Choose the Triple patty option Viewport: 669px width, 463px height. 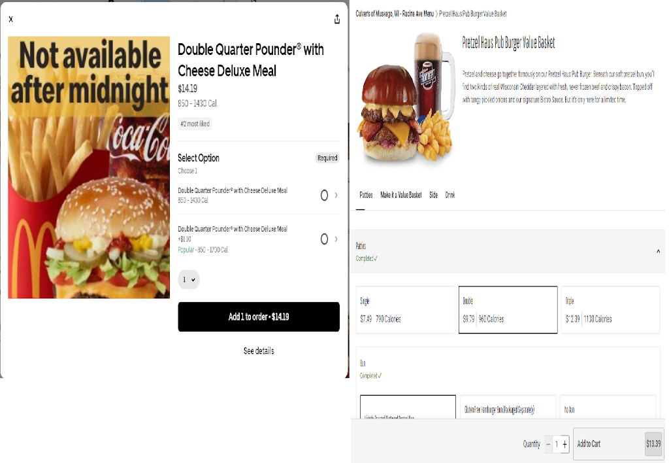click(x=610, y=310)
